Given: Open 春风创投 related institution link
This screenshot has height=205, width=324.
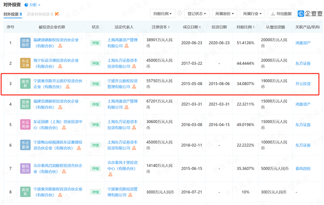Looking at the screenshot, I should coord(303,169).
